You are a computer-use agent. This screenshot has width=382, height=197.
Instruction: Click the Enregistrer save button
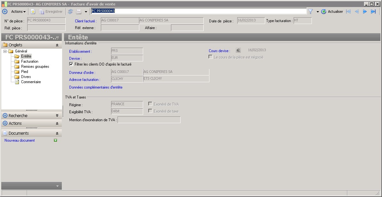point(51,12)
